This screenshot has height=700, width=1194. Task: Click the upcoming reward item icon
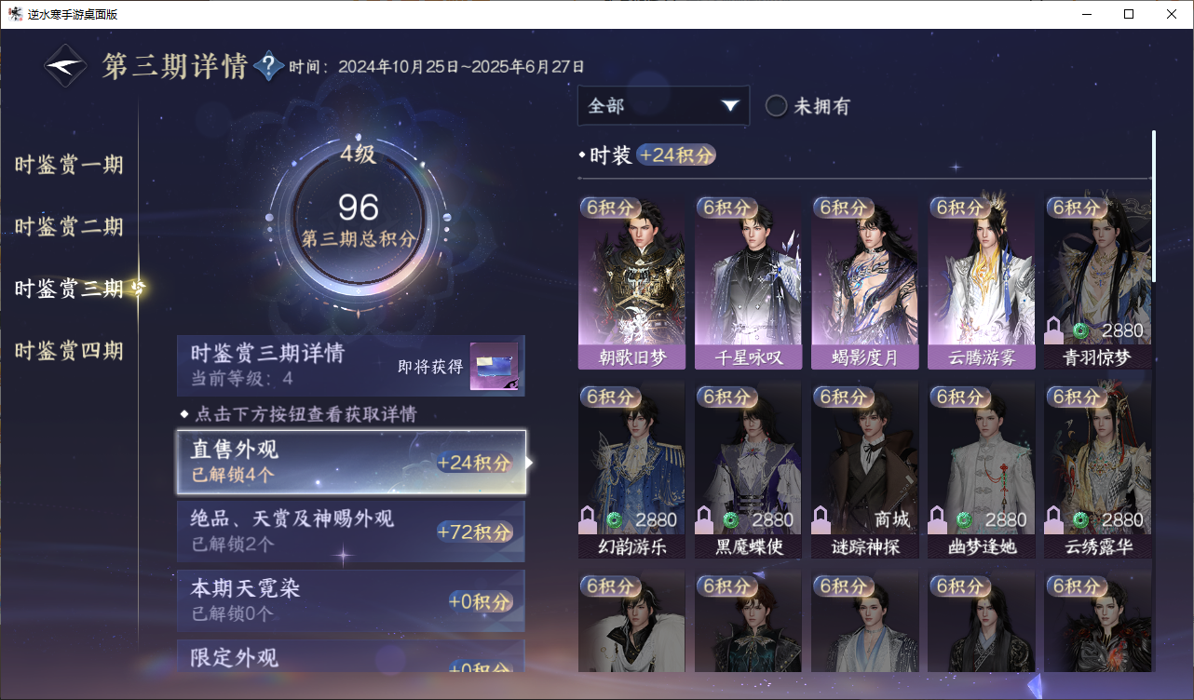click(x=494, y=367)
